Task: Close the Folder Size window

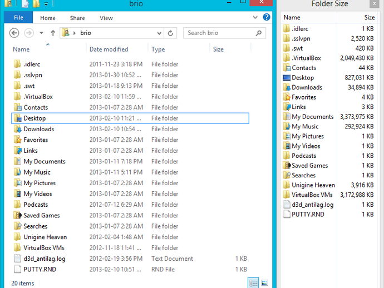Action: (374, 4)
